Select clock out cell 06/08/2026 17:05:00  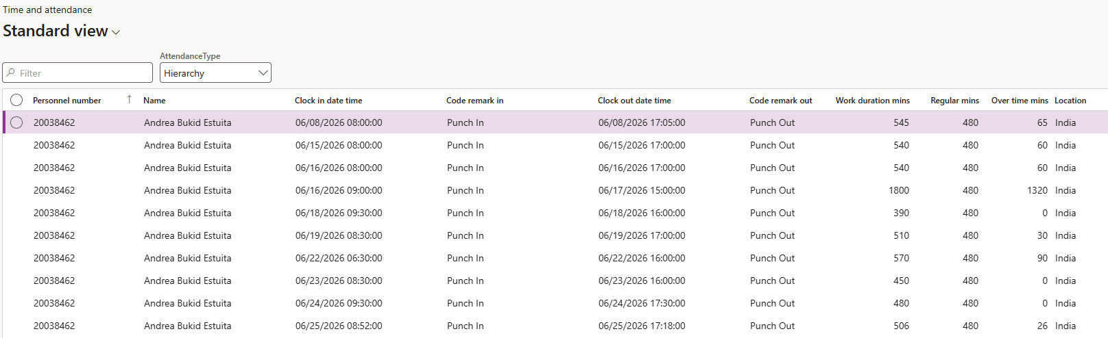pyautogui.click(x=642, y=122)
